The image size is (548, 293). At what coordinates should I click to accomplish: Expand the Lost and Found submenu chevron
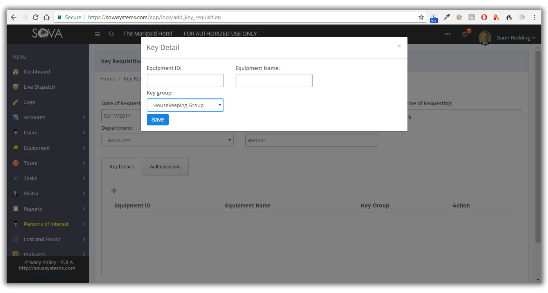click(x=84, y=239)
